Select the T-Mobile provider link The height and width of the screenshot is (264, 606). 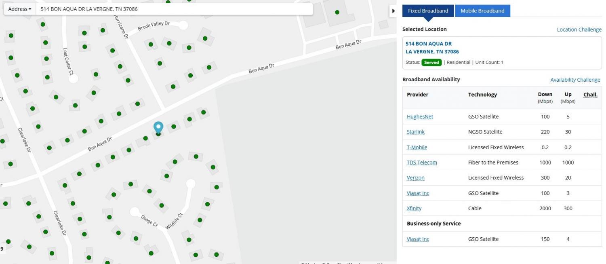417,147
